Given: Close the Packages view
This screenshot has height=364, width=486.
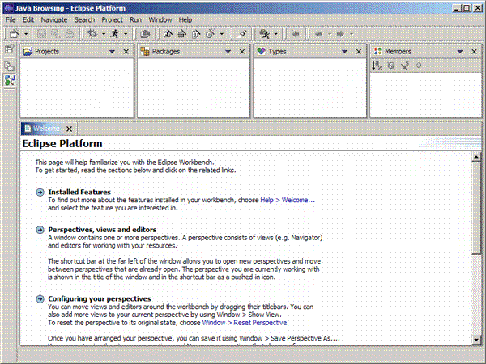Looking at the screenshot, I should [242, 52].
